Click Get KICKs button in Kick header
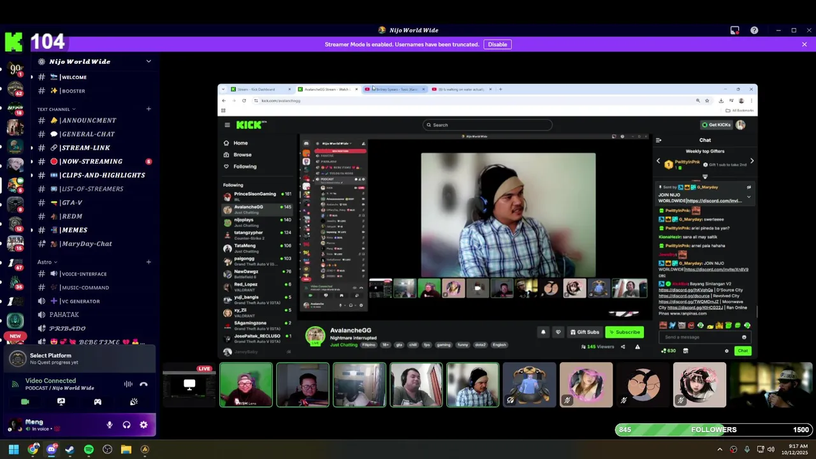This screenshot has width=816, height=459. click(x=716, y=125)
